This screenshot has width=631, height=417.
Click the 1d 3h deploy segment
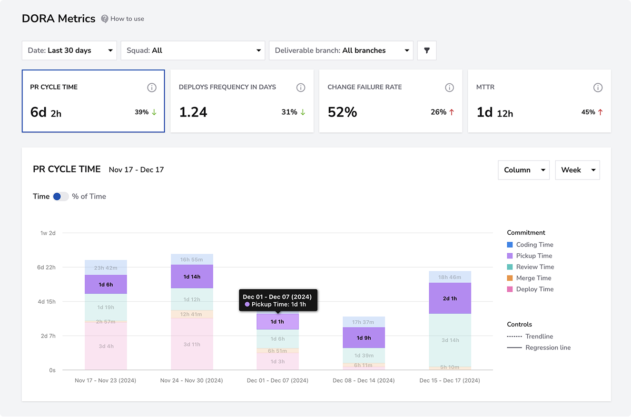point(277,361)
